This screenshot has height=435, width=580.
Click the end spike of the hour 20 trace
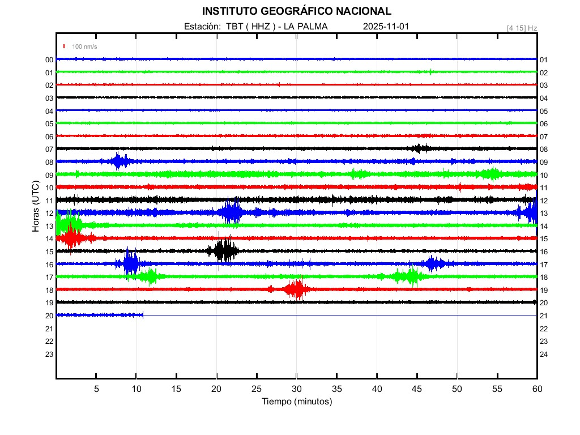(143, 315)
